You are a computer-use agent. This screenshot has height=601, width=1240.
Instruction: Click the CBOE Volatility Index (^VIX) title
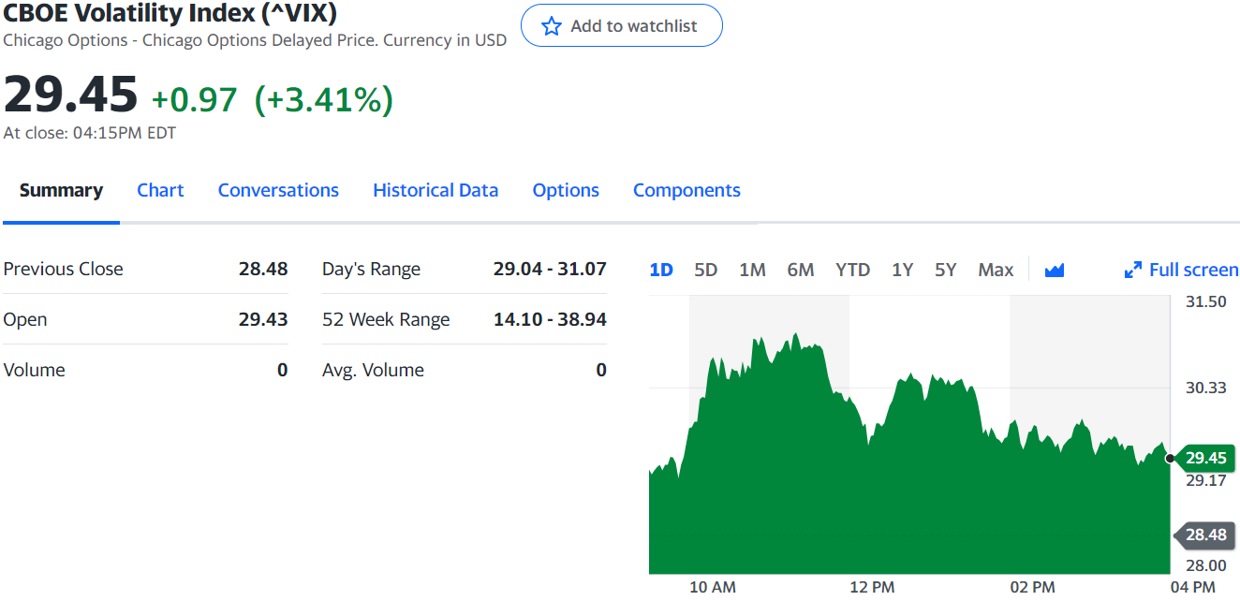(170, 14)
